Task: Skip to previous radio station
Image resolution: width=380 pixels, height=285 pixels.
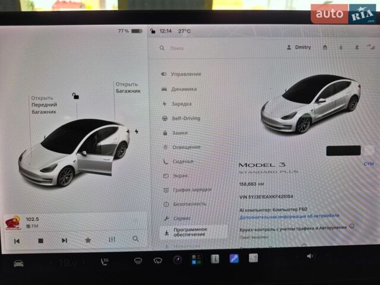Action: click(17, 241)
